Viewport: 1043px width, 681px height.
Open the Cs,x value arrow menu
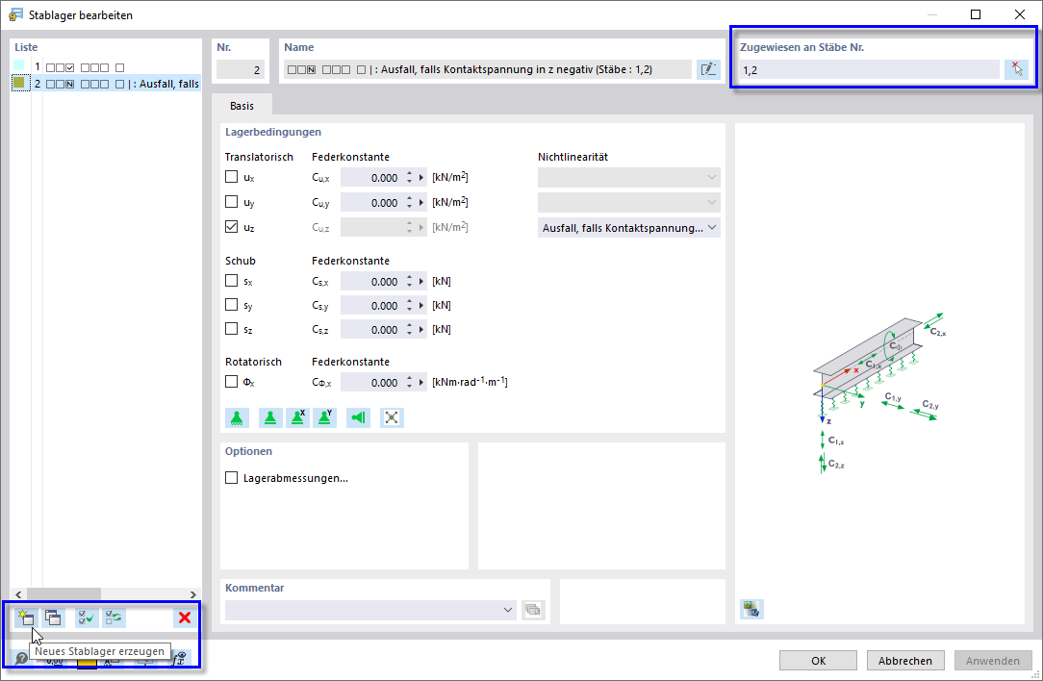[x=421, y=281]
